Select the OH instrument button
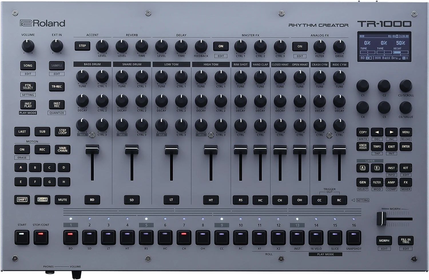 tap(299, 200)
